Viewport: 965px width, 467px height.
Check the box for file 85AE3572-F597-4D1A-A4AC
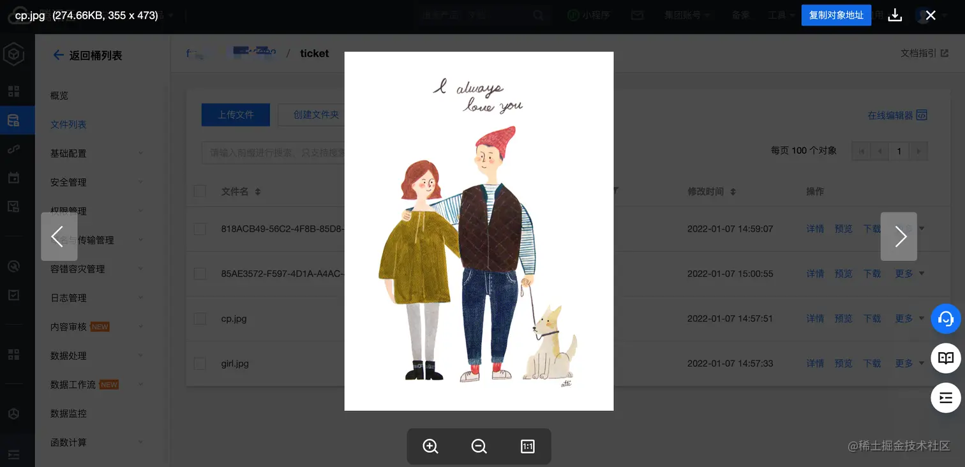200,274
